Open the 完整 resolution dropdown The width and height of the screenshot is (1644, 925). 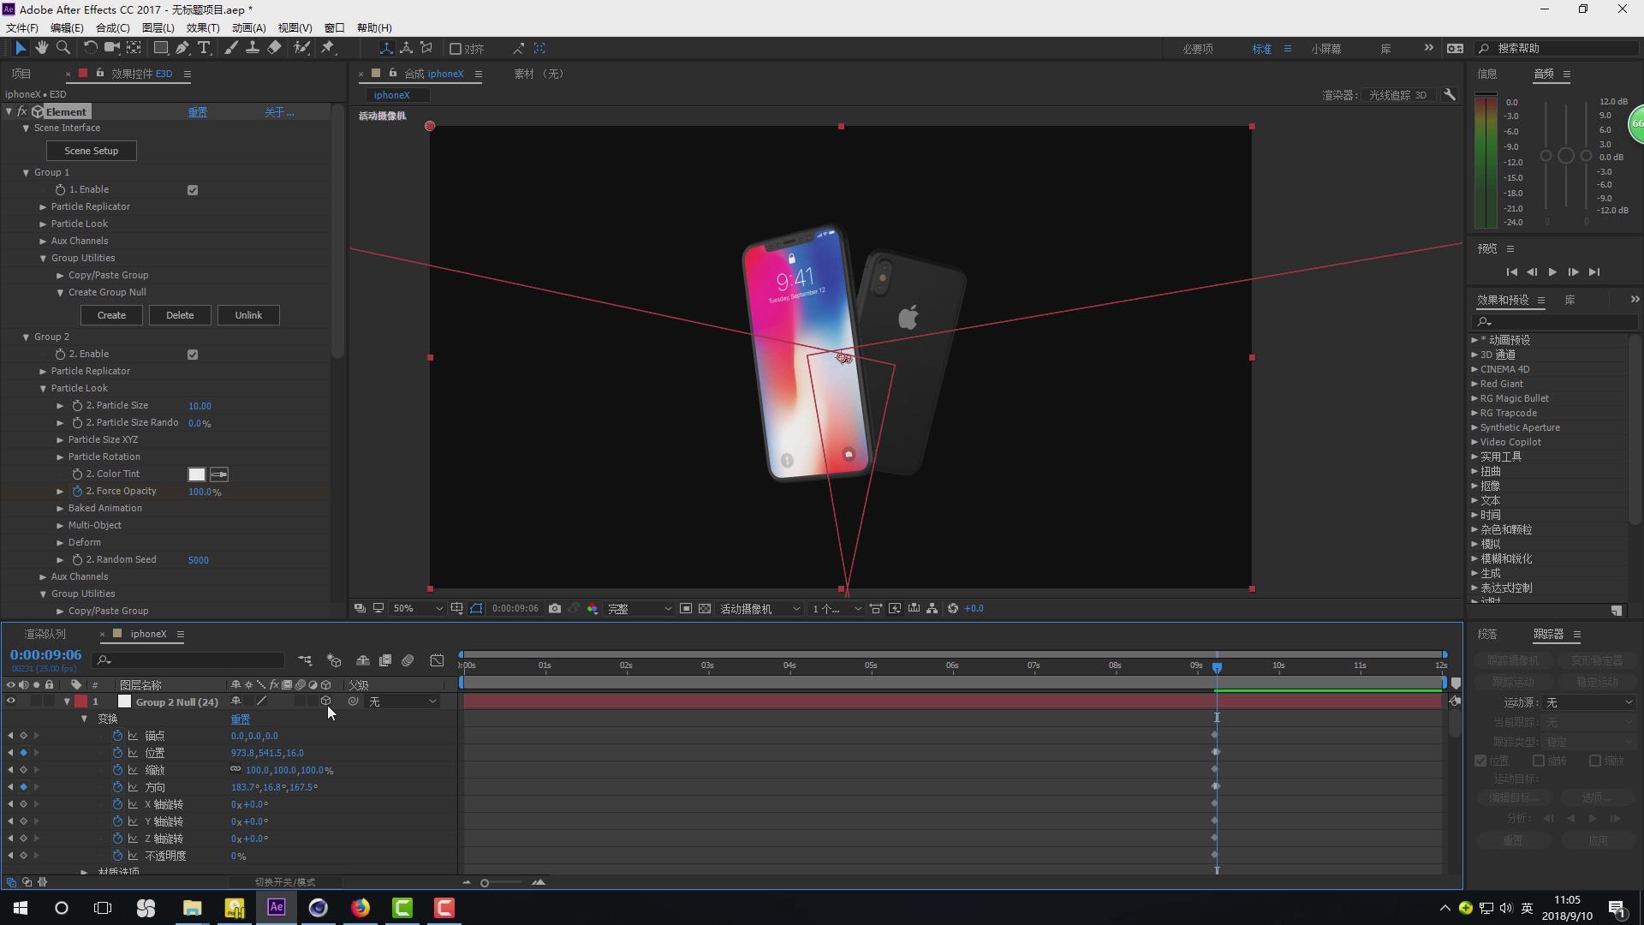click(639, 608)
